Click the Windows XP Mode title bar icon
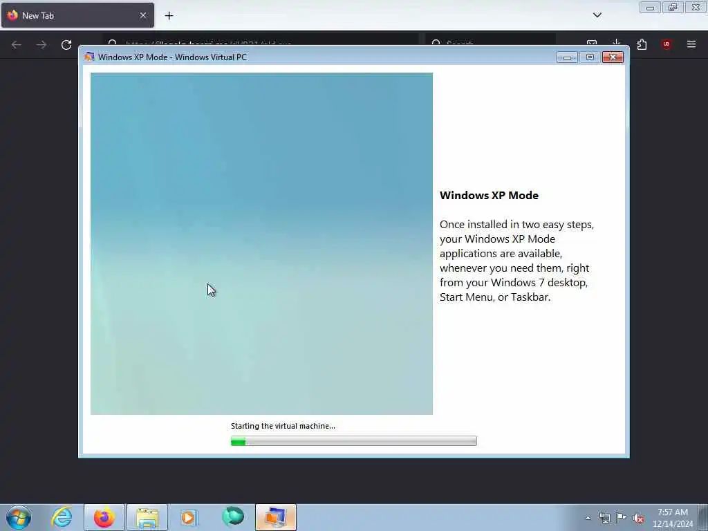 pyautogui.click(x=89, y=57)
